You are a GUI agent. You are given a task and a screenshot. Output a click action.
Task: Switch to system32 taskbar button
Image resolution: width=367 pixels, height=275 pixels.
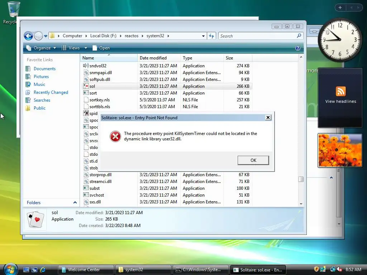[x=143, y=270]
